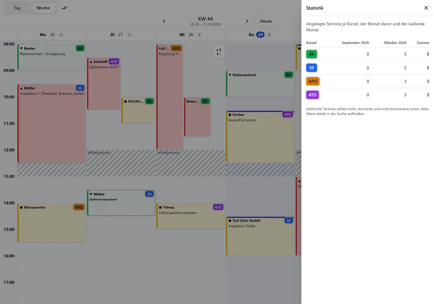Open the HU/AU appointment on Tuesday

138,111
